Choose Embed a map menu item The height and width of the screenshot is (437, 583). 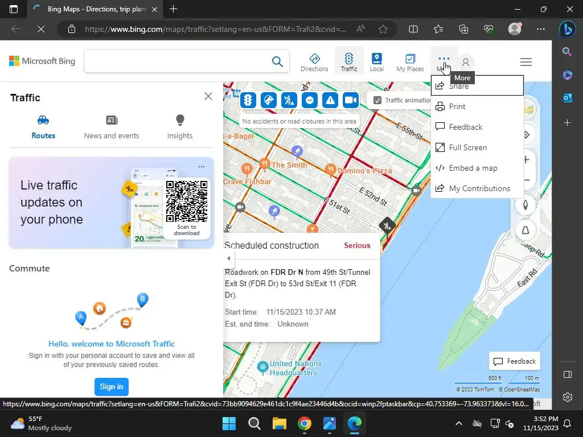coord(477,168)
